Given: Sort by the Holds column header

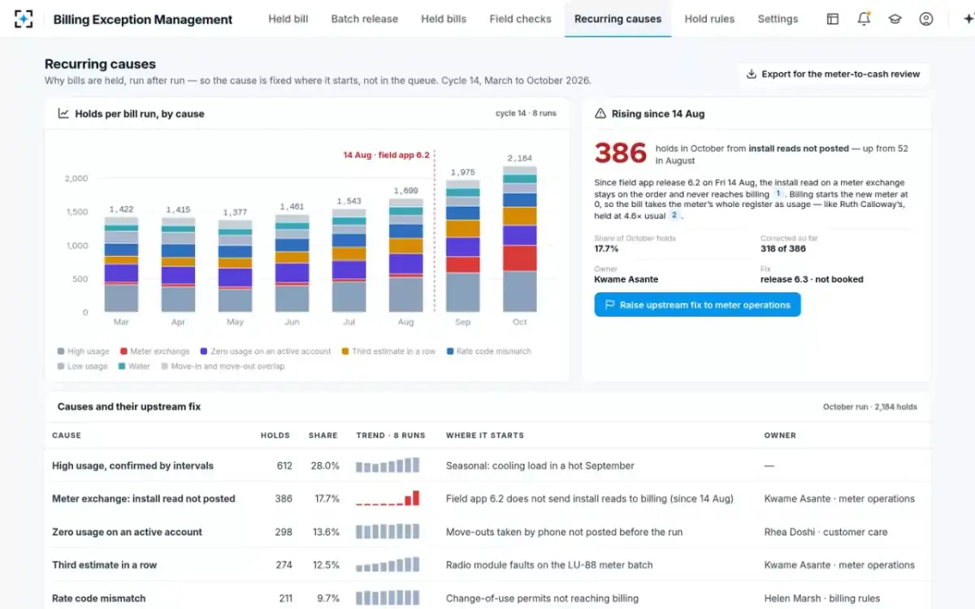Looking at the screenshot, I should [275, 435].
